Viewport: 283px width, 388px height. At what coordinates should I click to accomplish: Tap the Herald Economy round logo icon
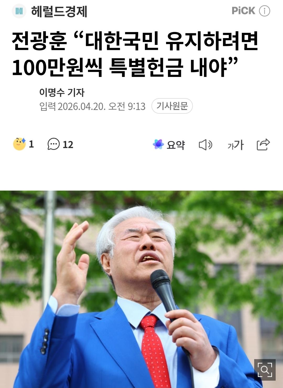click(19, 11)
